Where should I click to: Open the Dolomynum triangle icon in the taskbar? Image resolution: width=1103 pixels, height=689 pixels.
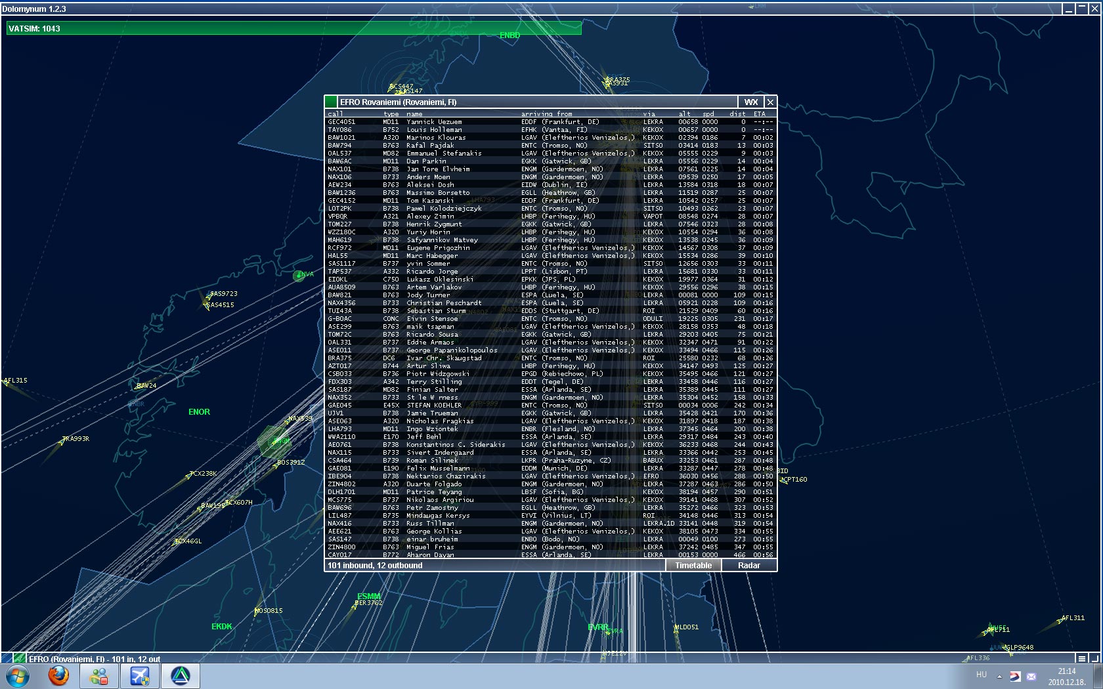pos(181,676)
